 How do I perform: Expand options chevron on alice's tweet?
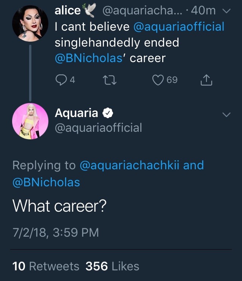coord(226,12)
